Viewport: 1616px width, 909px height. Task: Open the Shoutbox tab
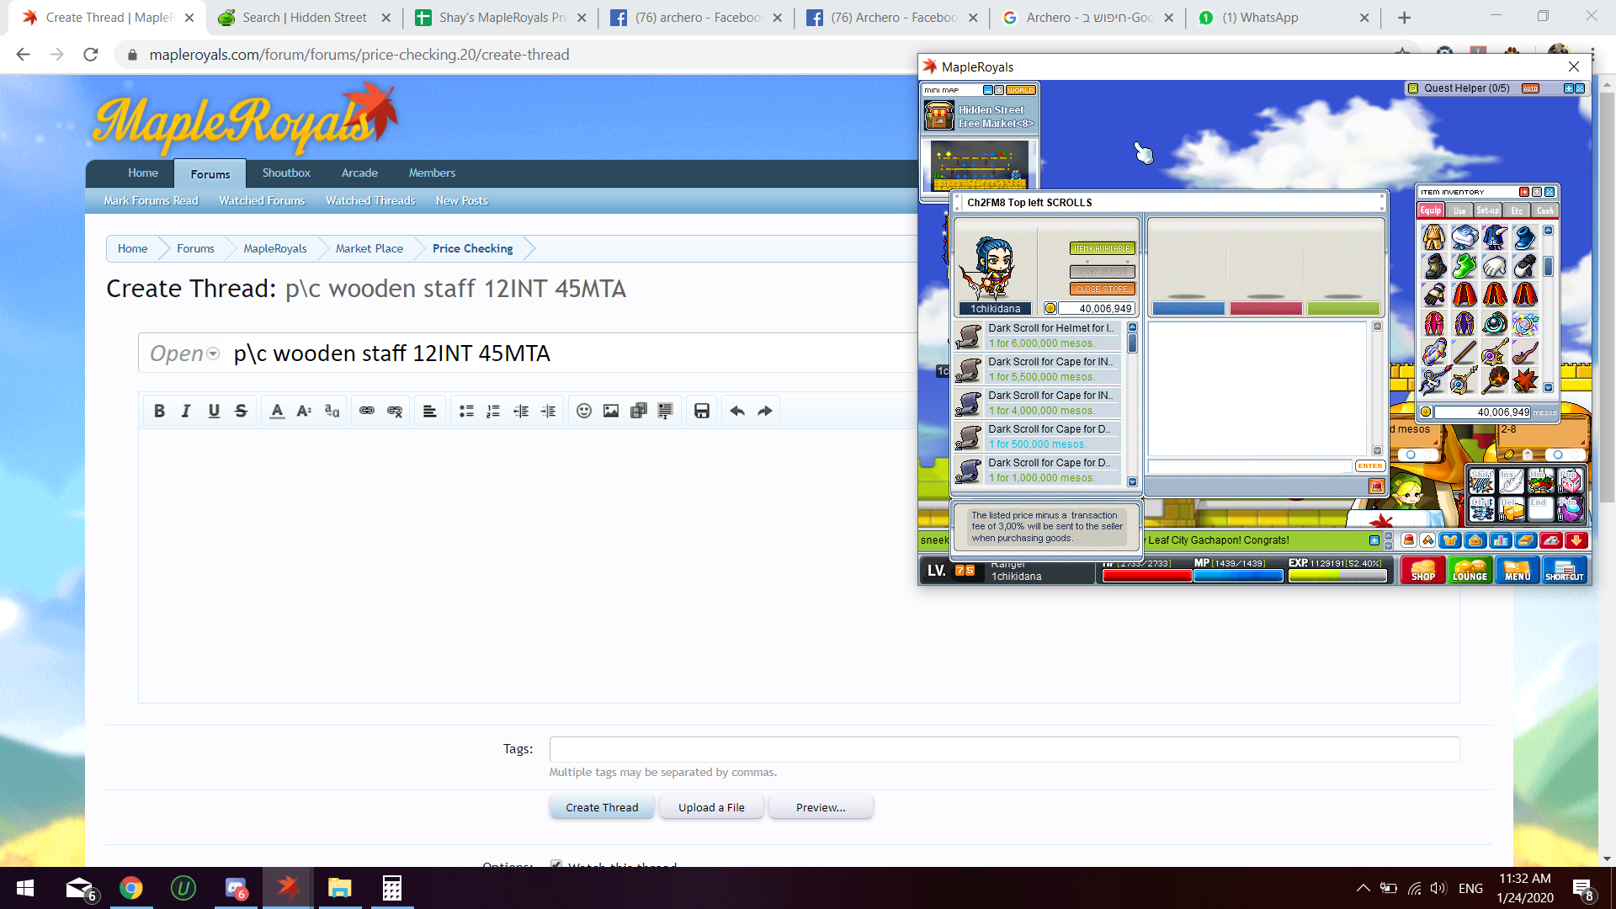(286, 173)
